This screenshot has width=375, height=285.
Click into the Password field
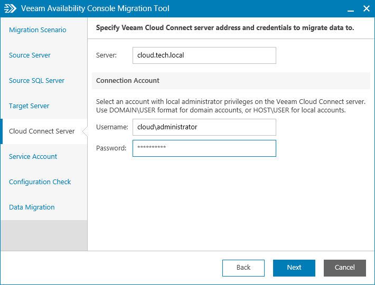204,148
